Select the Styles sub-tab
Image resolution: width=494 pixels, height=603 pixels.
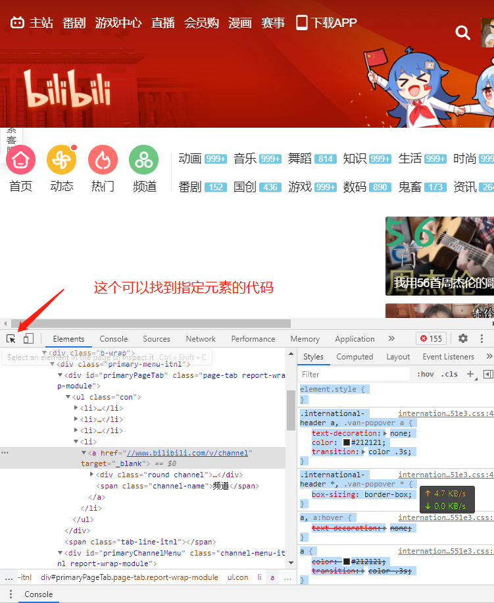(314, 357)
